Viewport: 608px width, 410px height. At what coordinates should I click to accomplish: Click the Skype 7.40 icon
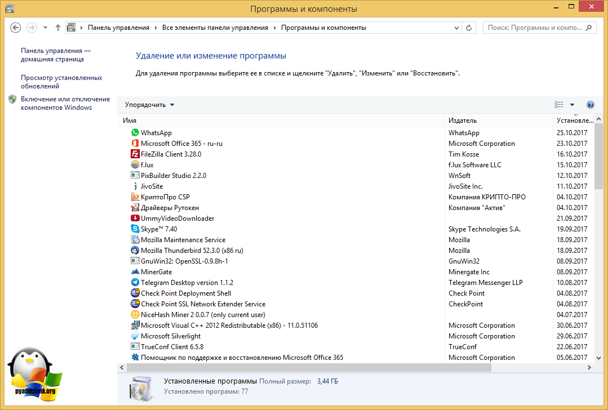pyautogui.click(x=135, y=229)
